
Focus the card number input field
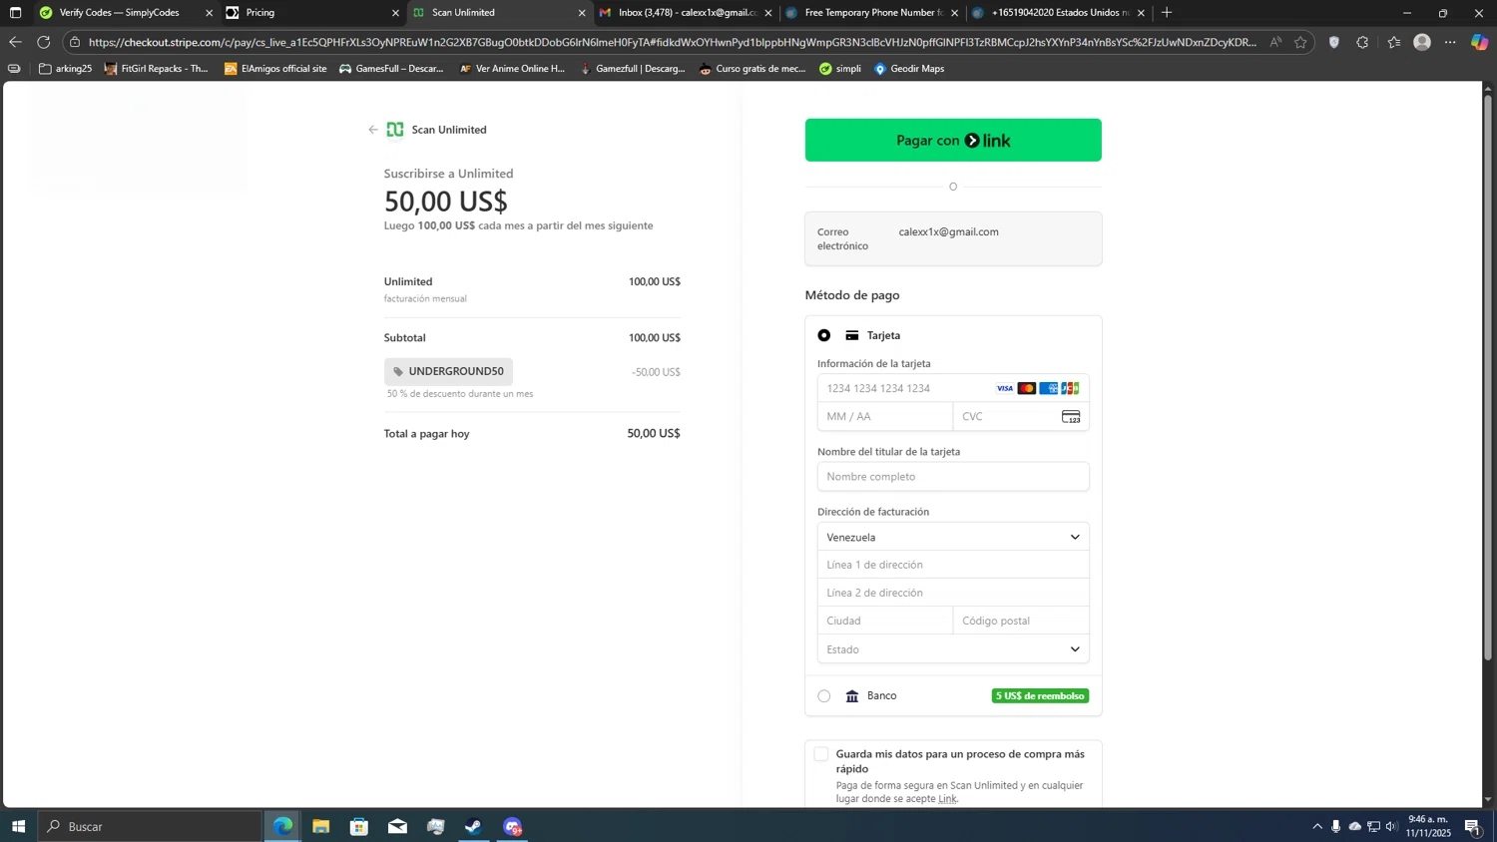953,388
